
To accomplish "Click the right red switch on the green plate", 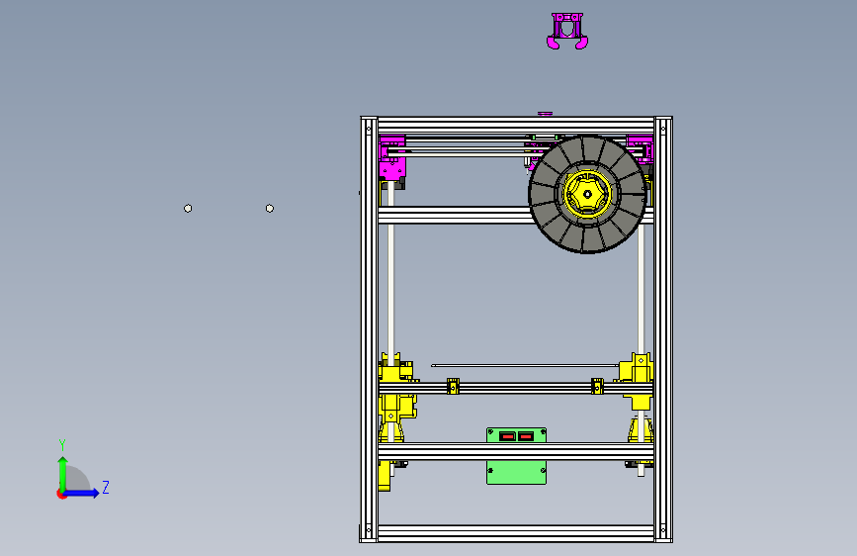I will tap(526, 436).
